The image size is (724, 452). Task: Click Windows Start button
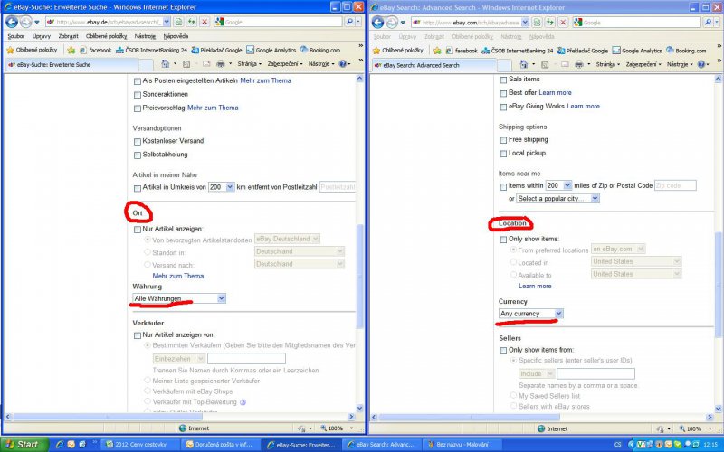pos(24,444)
